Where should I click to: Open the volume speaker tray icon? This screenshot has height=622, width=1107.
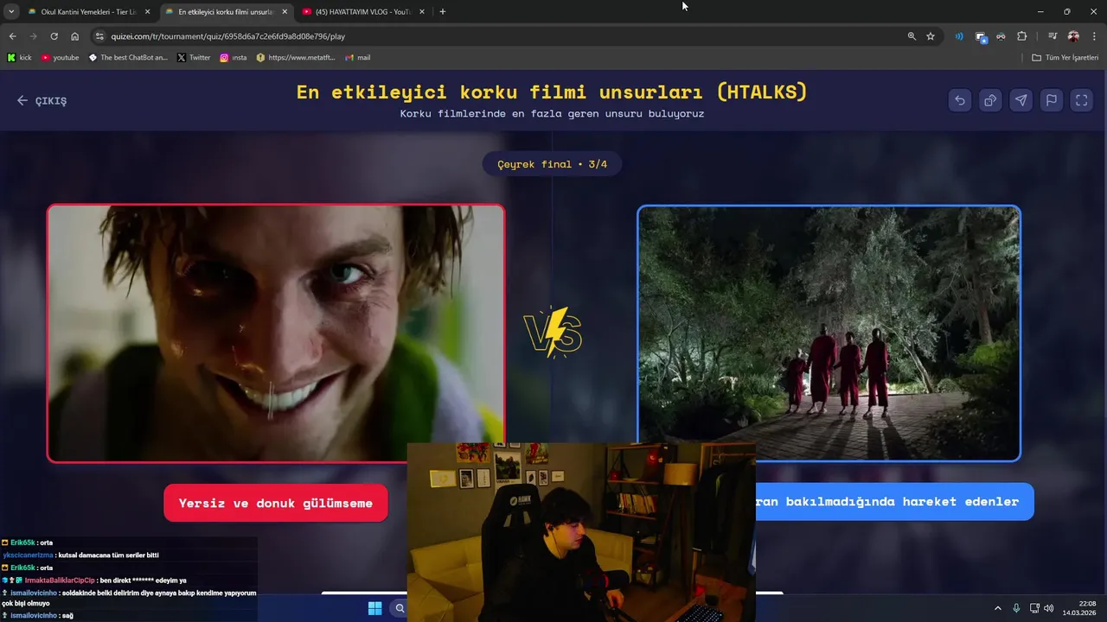tap(1049, 608)
